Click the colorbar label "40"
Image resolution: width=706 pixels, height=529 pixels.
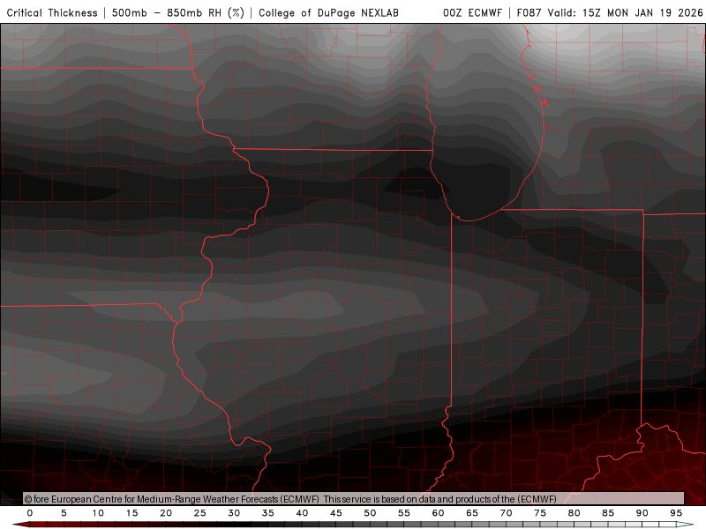[302, 513]
